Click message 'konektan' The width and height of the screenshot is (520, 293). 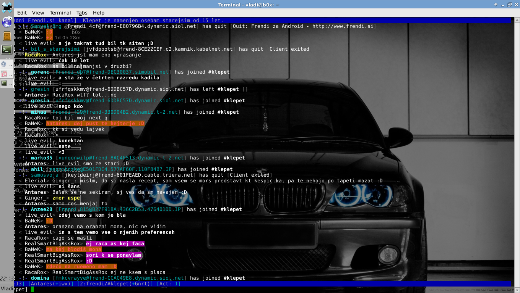(x=71, y=141)
